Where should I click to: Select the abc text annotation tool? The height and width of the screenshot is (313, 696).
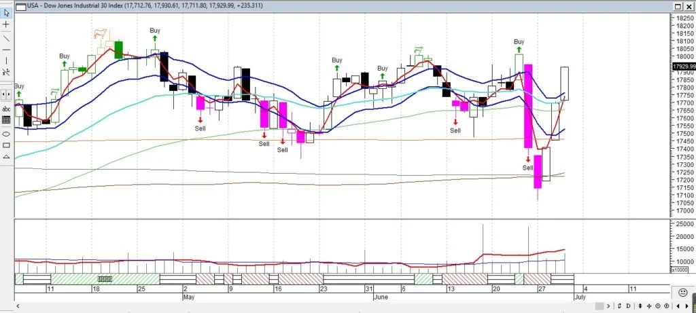6,109
